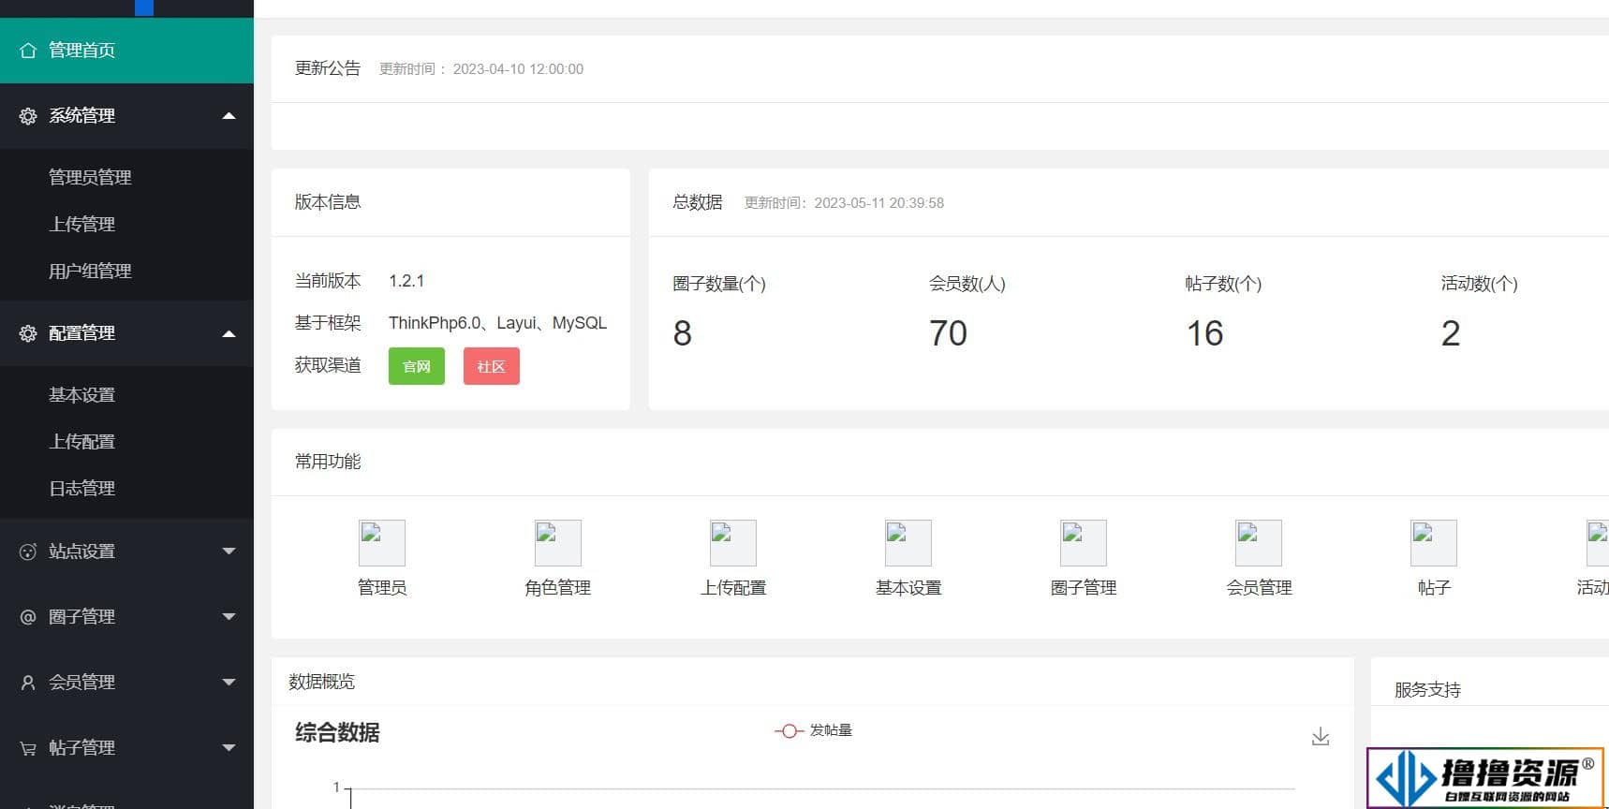
Task: Click the version number 1.2.1
Action: pyautogui.click(x=406, y=281)
